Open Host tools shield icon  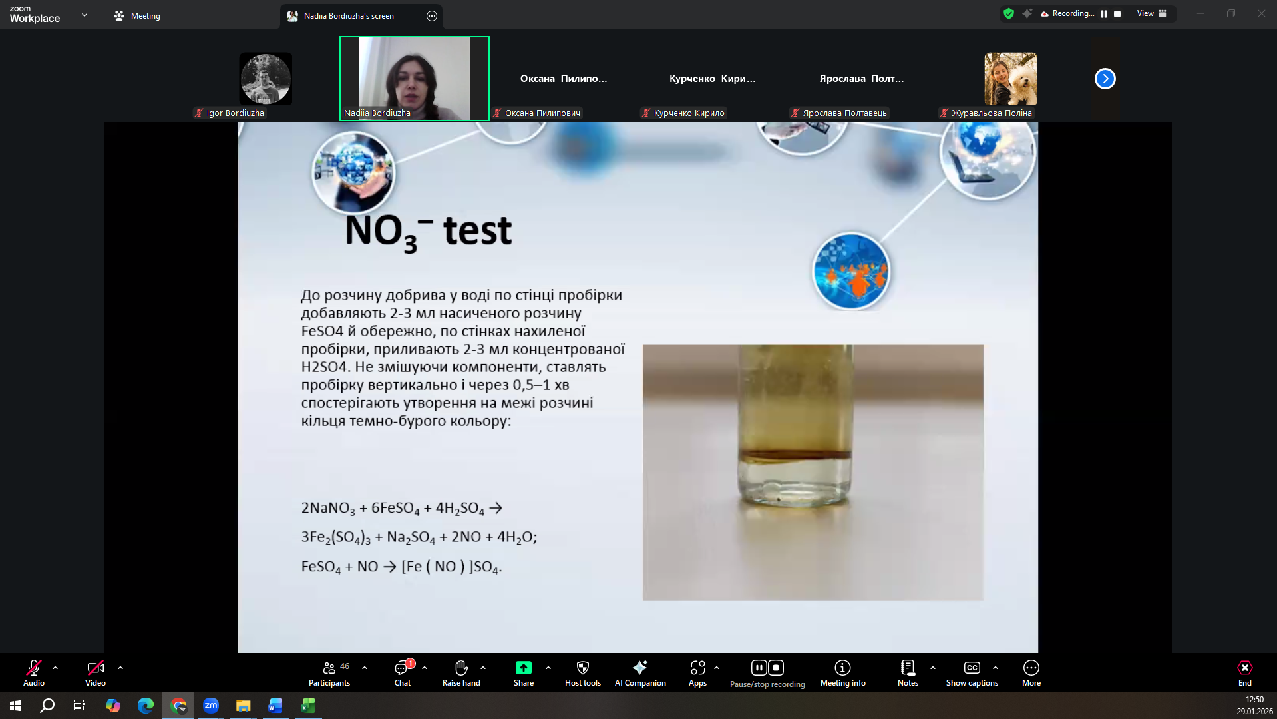(x=582, y=672)
